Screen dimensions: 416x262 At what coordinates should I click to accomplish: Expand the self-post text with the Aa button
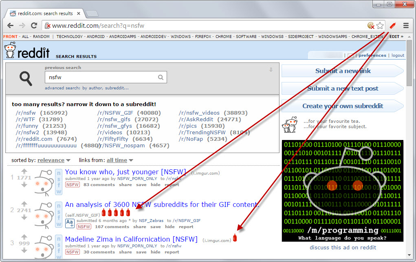70,223
